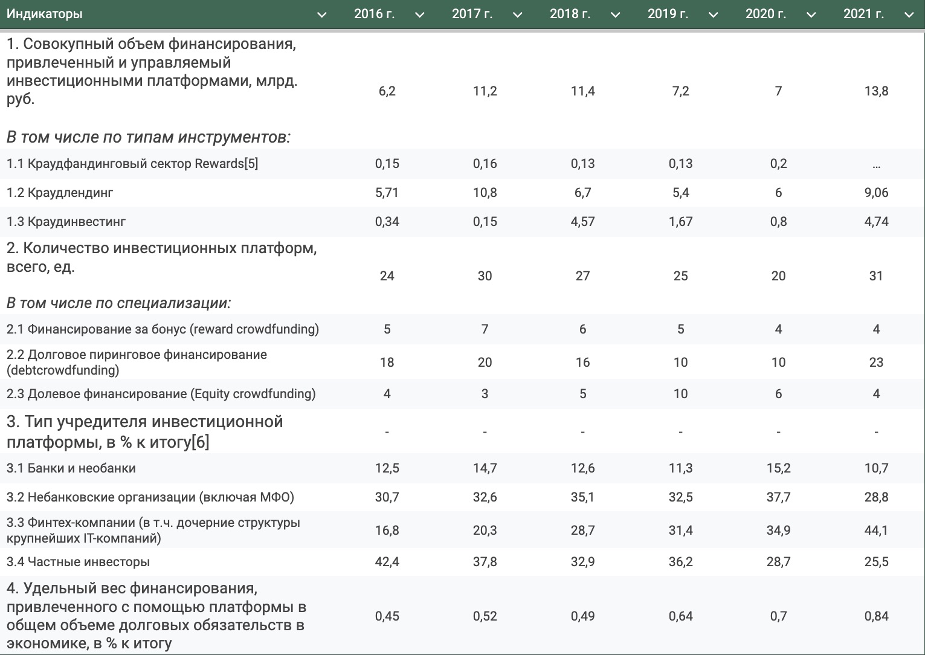Click cell 25,5 in Частные инвесторы row
The height and width of the screenshot is (655, 925).
(877, 562)
